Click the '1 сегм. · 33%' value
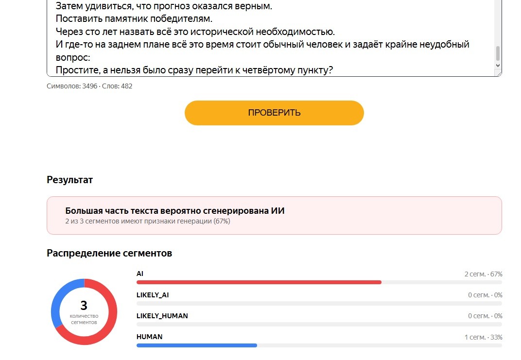Viewport: 521px width, 360px height. pos(483,337)
